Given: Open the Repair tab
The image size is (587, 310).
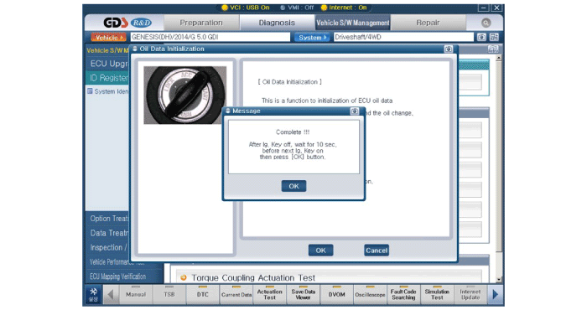Looking at the screenshot, I should (x=428, y=23).
